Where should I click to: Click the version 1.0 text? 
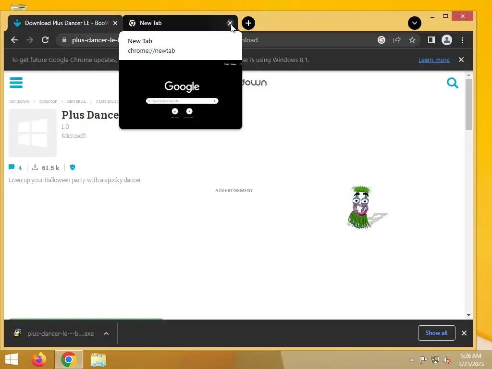click(x=65, y=126)
